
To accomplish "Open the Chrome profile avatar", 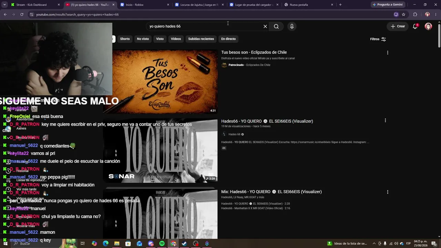I will pyautogui.click(x=427, y=14).
